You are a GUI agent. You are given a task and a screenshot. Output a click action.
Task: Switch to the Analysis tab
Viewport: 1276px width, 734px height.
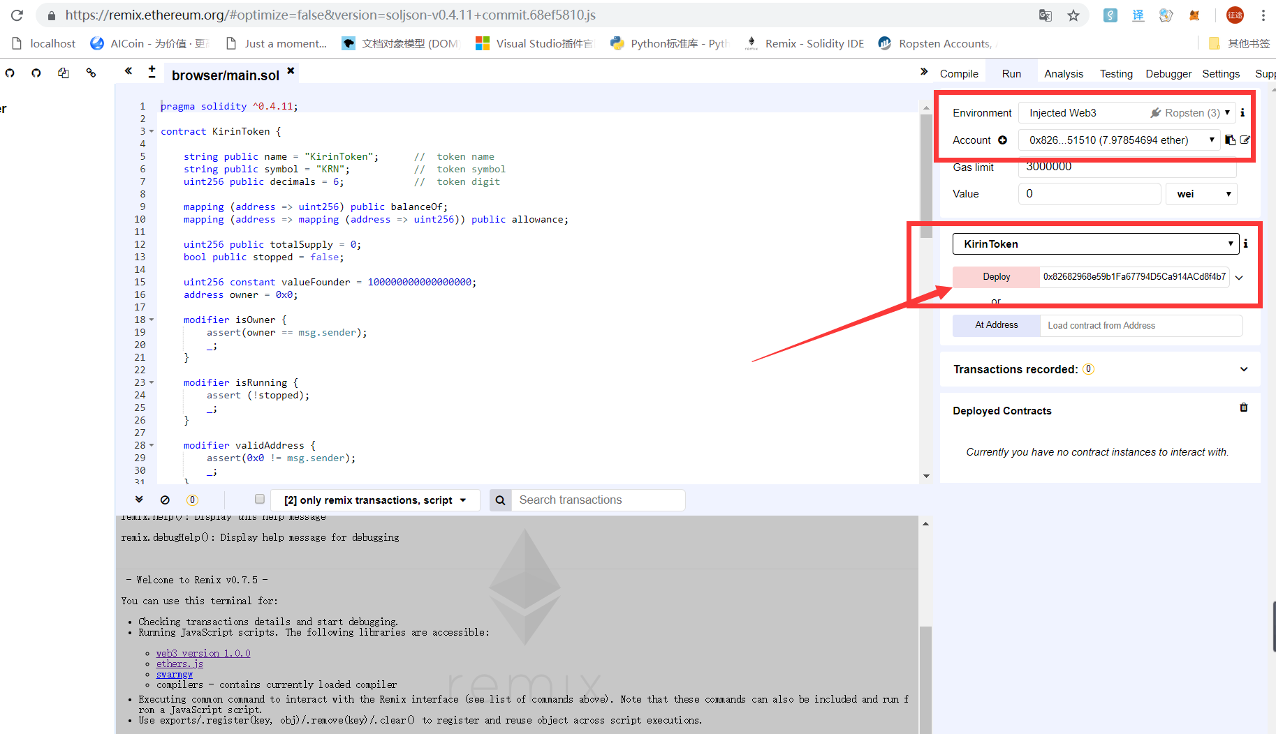click(1064, 74)
